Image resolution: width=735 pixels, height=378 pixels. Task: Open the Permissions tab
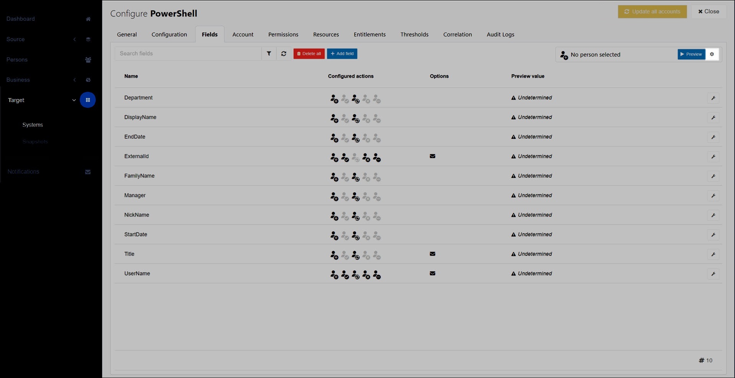tap(283, 34)
